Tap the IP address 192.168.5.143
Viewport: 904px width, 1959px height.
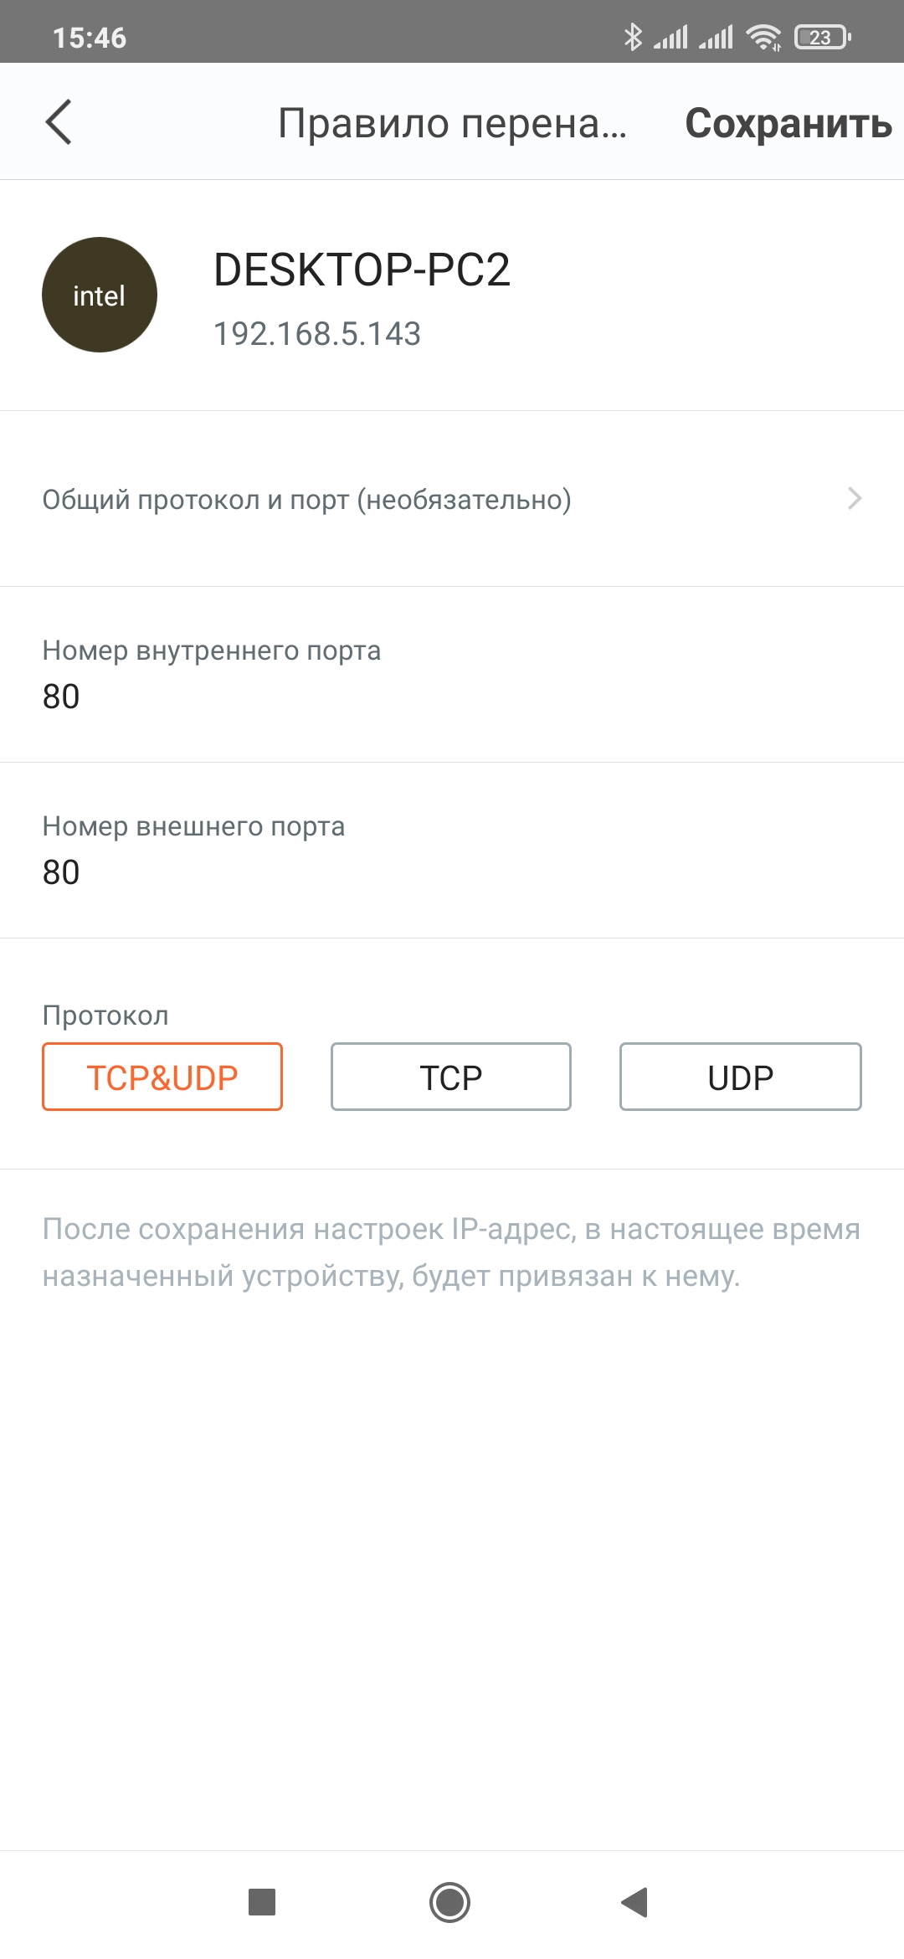[317, 334]
